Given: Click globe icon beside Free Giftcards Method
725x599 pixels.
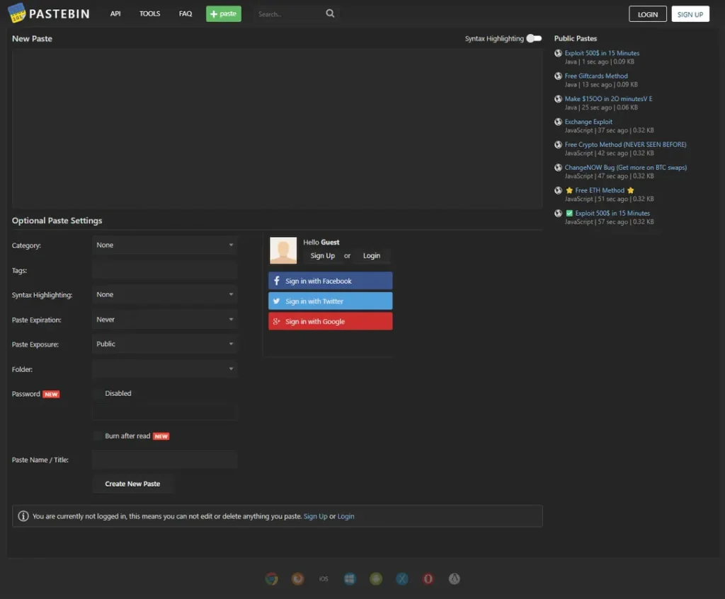Looking at the screenshot, I should (x=558, y=76).
